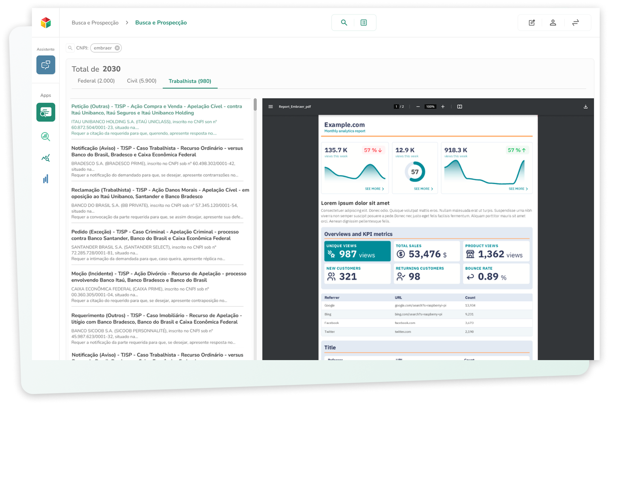This screenshot has width=626, height=477.
Task: Select the Federal (2.000) tab
Action: tap(96, 81)
